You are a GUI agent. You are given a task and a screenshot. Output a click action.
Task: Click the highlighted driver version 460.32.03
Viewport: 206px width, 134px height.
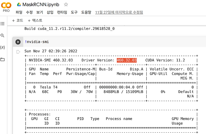tap(127, 60)
